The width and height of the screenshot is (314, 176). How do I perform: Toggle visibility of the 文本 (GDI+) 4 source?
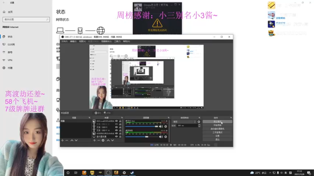point(116,130)
